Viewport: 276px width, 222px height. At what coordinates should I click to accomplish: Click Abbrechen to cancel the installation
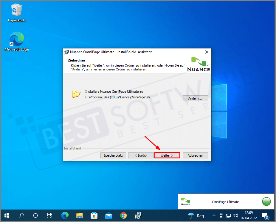pyautogui.click(x=195, y=155)
